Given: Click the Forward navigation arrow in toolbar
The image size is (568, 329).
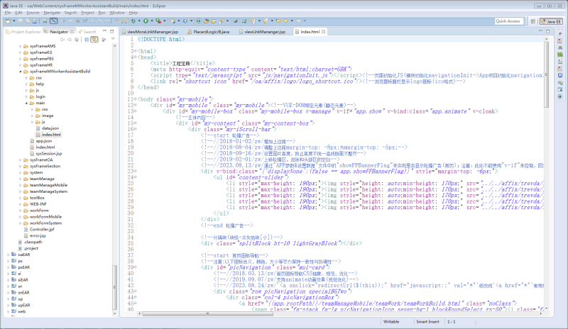Looking at the screenshot, I should point(298,21).
